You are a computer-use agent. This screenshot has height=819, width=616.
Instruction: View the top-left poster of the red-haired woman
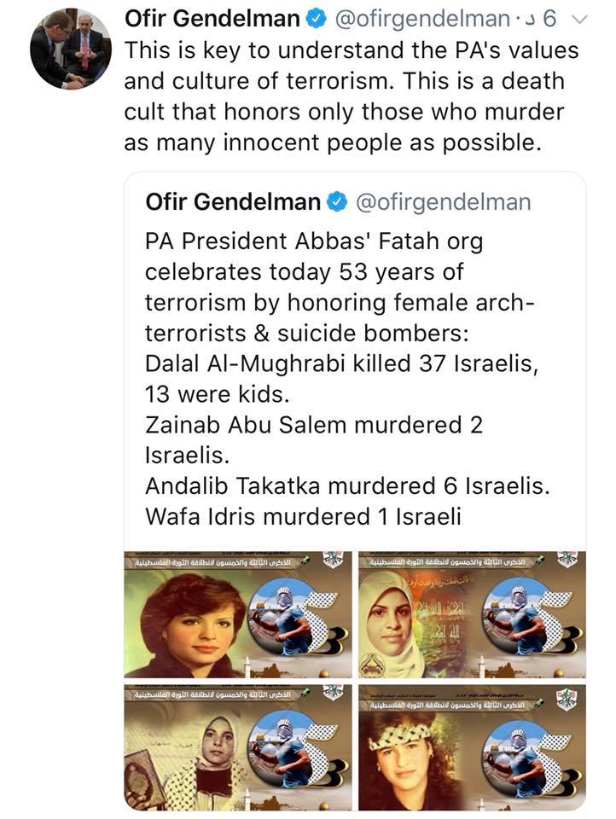[238, 614]
